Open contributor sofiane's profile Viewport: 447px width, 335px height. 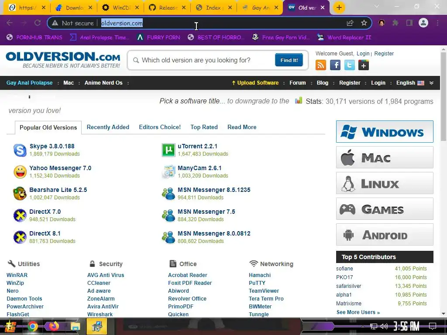point(344,269)
